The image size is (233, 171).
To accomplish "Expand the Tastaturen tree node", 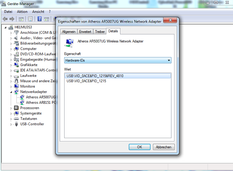I will (11, 119).
